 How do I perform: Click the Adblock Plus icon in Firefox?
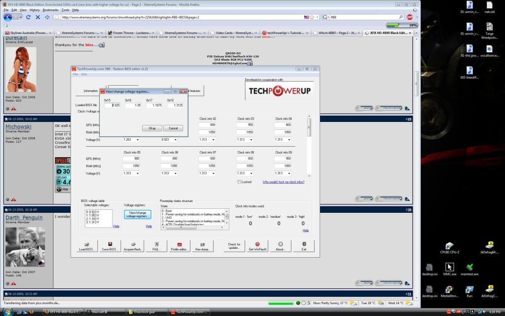(410, 17)
